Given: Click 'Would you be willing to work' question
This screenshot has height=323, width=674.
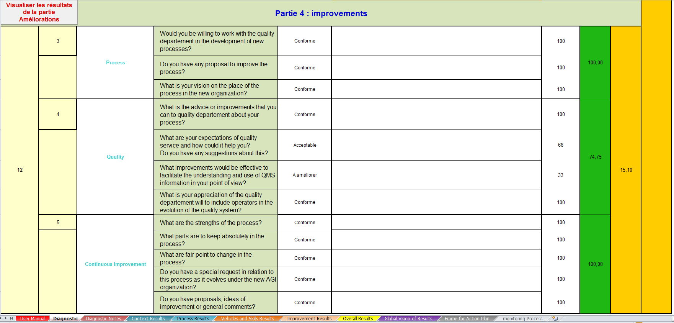Looking at the screenshot, I should coord(216,41).
